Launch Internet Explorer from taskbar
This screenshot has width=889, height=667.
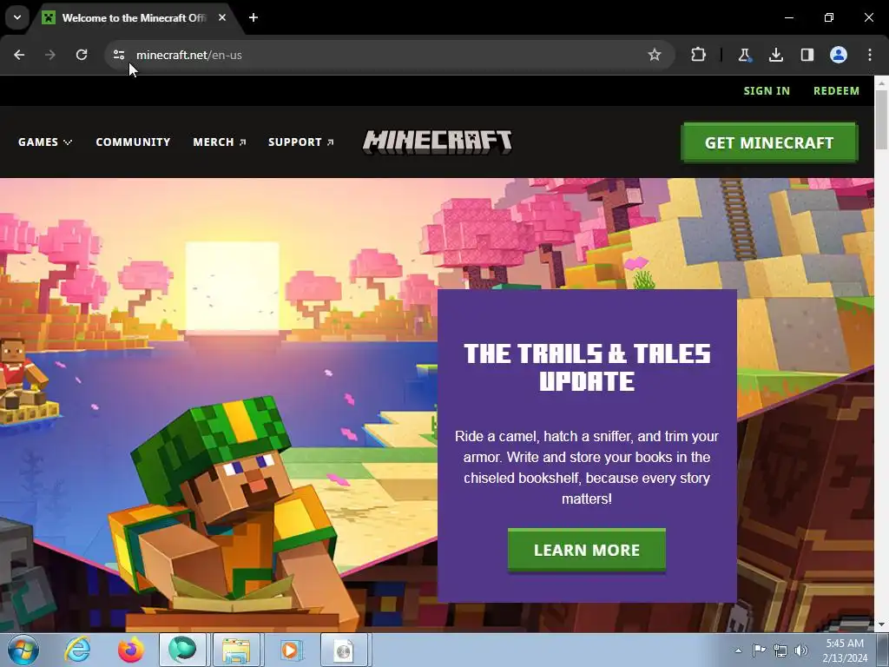tap(77, 650)
